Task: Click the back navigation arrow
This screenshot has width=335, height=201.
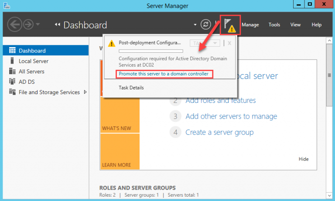Action: point(15,24)
